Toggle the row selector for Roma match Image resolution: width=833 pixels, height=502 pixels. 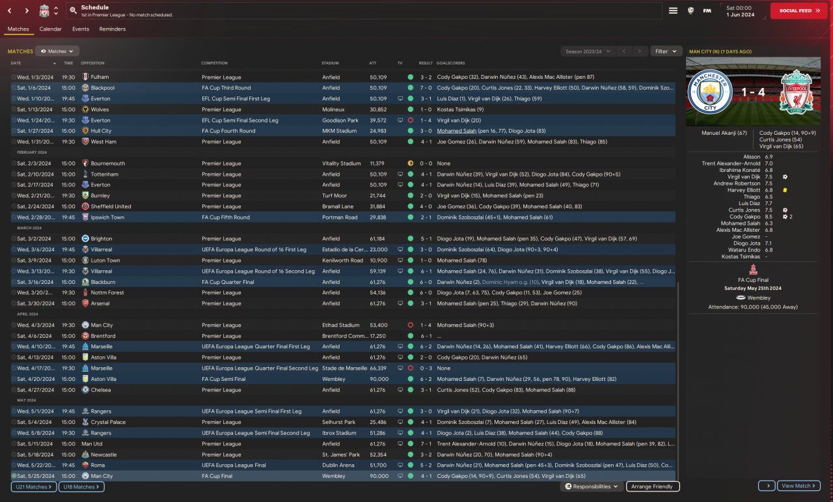tap(14, 466)
